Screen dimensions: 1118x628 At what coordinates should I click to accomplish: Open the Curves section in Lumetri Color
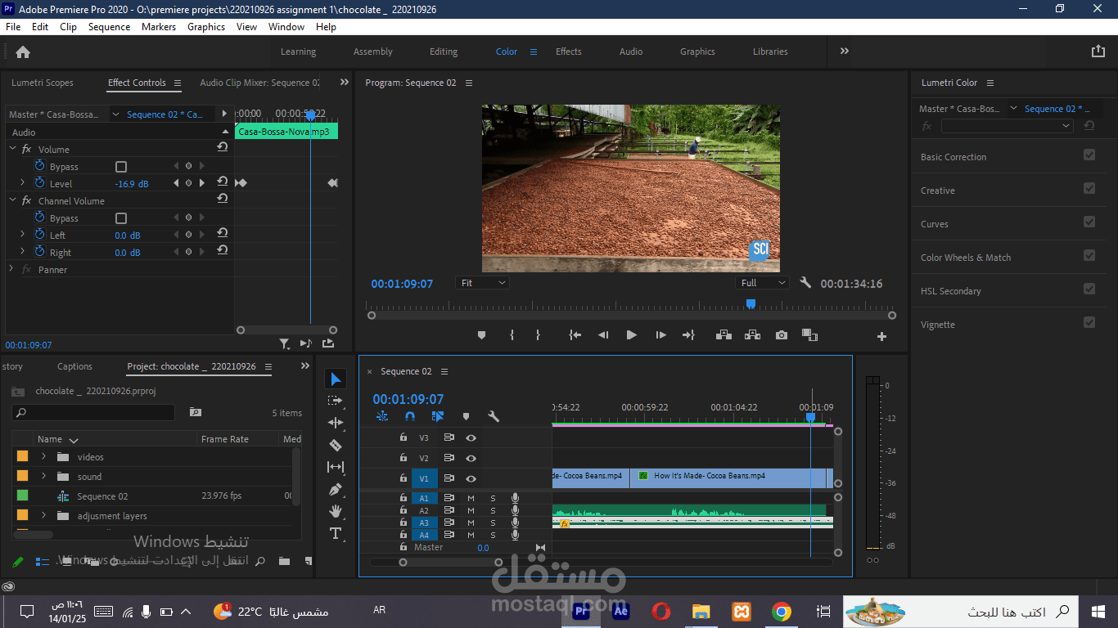935,224
